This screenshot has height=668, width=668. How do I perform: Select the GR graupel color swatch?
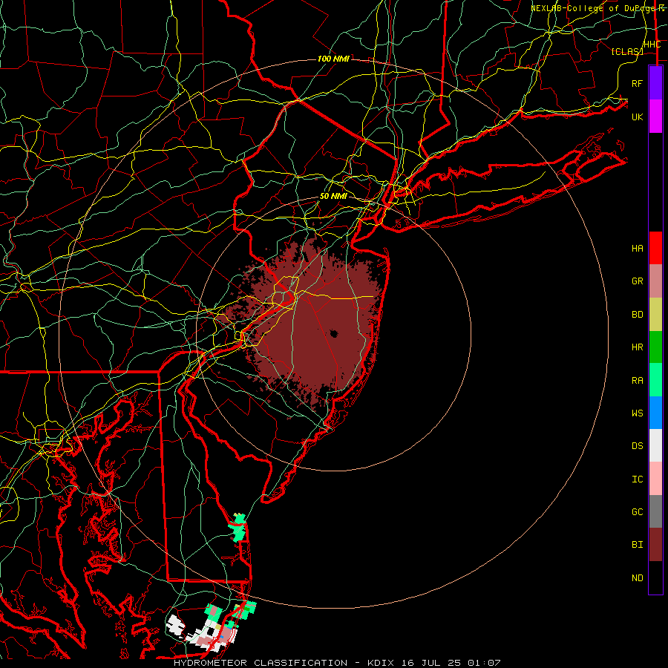tap(655, 281)
